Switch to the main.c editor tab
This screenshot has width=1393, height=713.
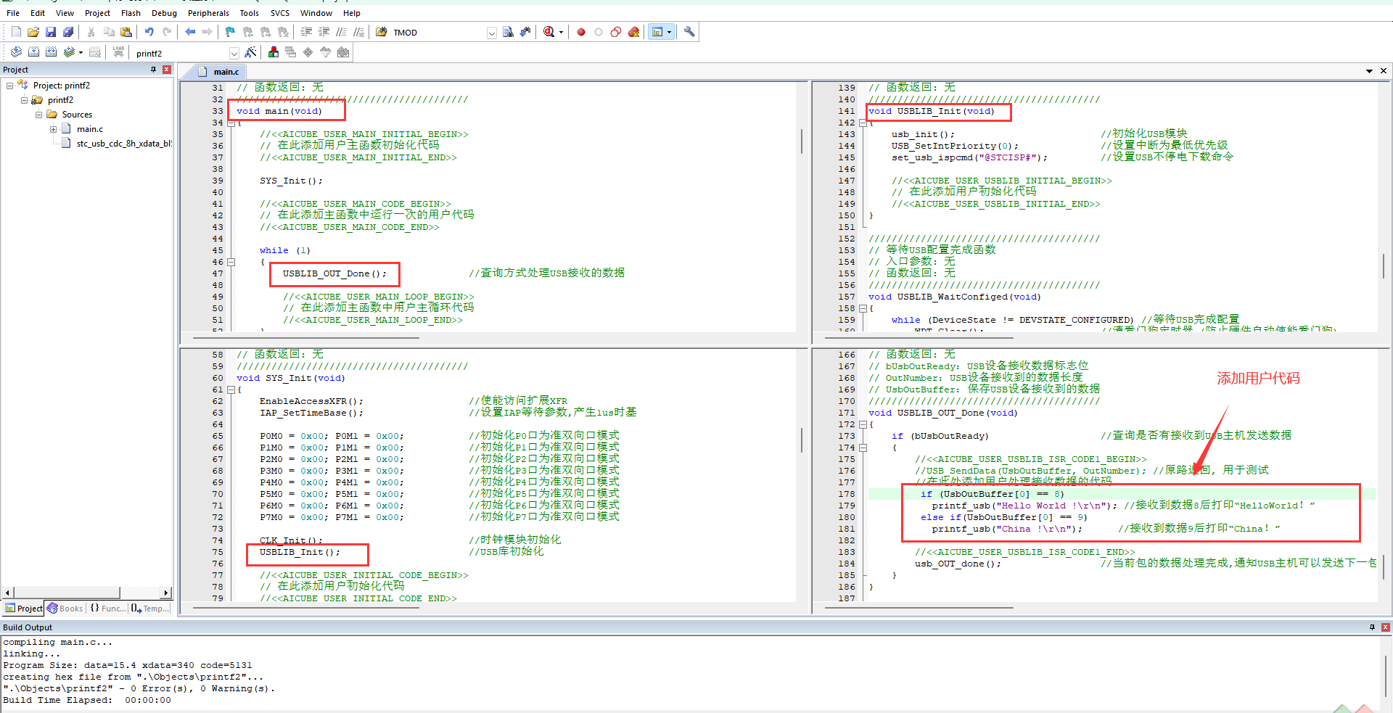pyautogui.click(x=219, y=72)
